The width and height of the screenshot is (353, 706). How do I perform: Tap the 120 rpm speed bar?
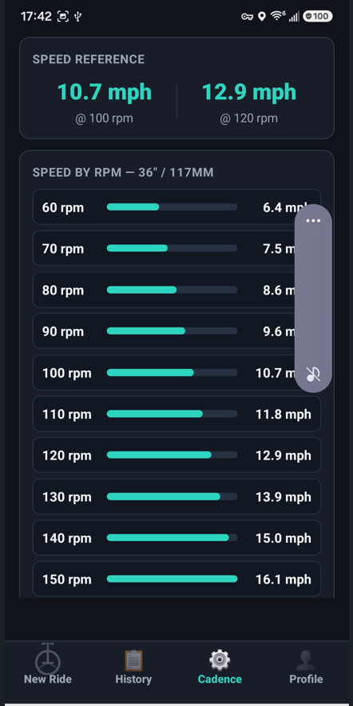[172, 455]
